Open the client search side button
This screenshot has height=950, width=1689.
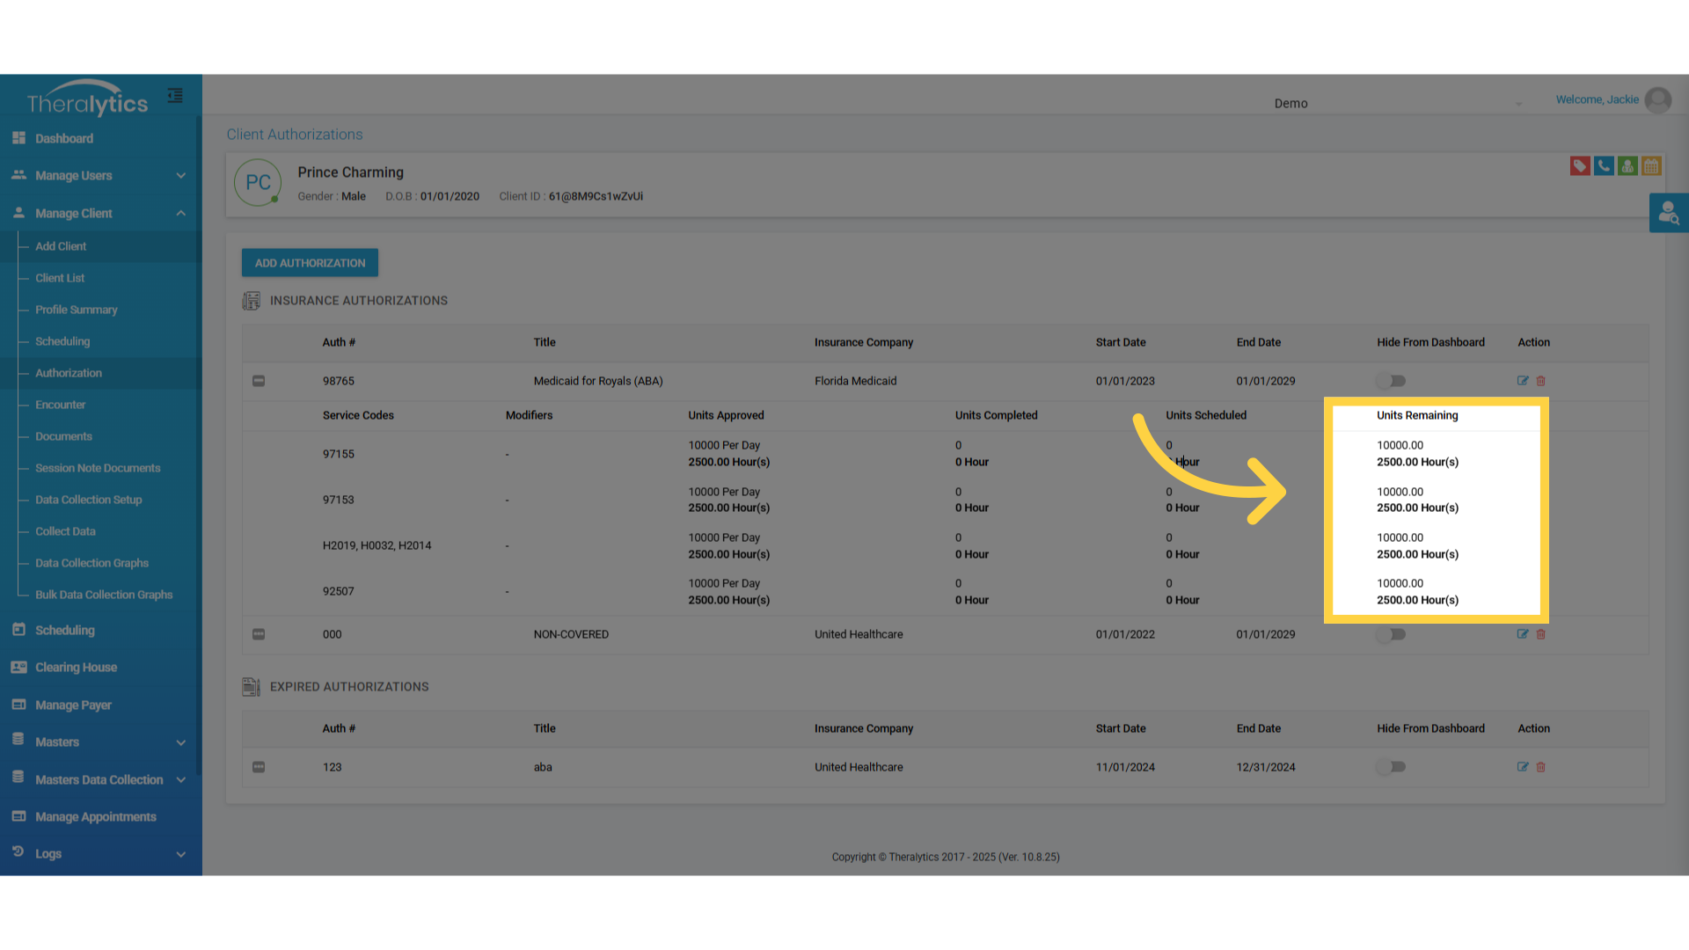[1668, 213]
